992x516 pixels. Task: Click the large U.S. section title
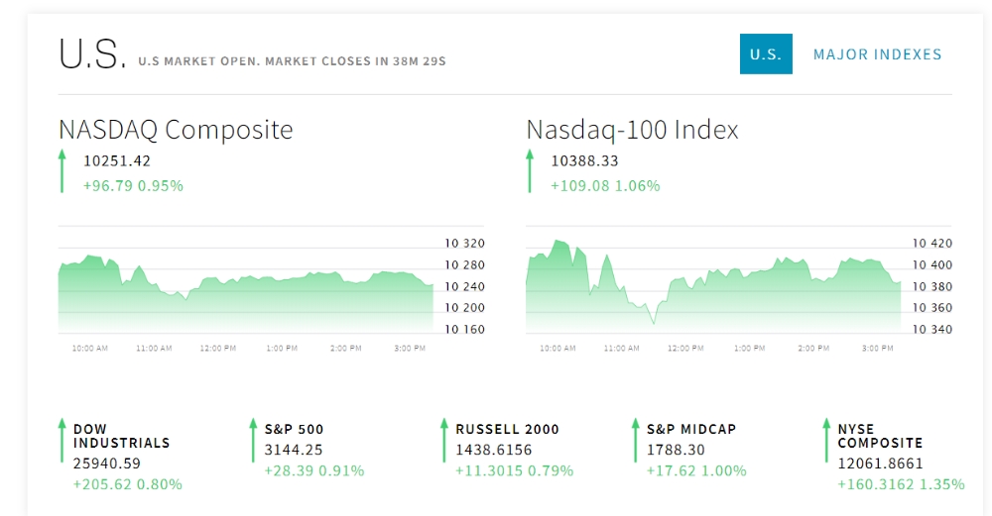pos(92,53)
